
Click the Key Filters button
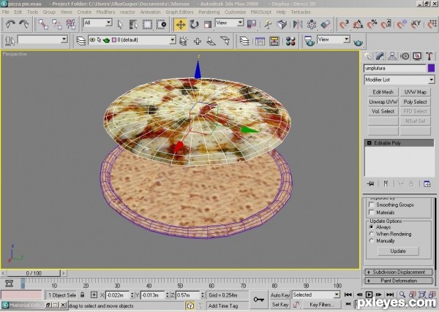pyautogui.click(x=321, y=305)
